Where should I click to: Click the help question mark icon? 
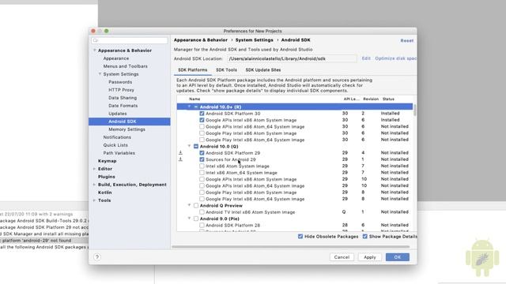pyautogui.click(x=96, y=257)
